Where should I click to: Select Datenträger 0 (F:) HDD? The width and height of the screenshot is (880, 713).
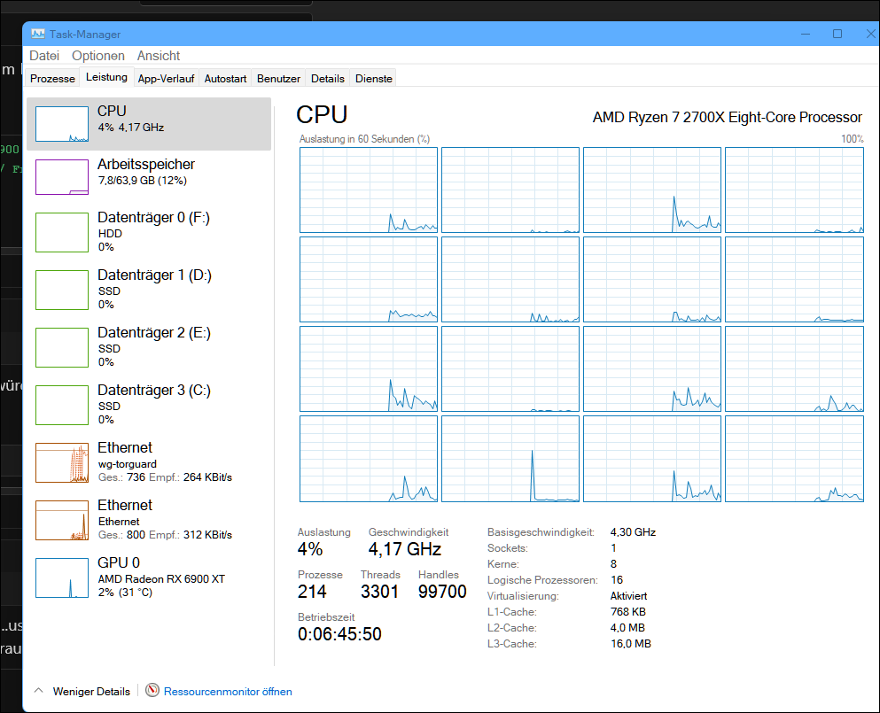point(149,232)
